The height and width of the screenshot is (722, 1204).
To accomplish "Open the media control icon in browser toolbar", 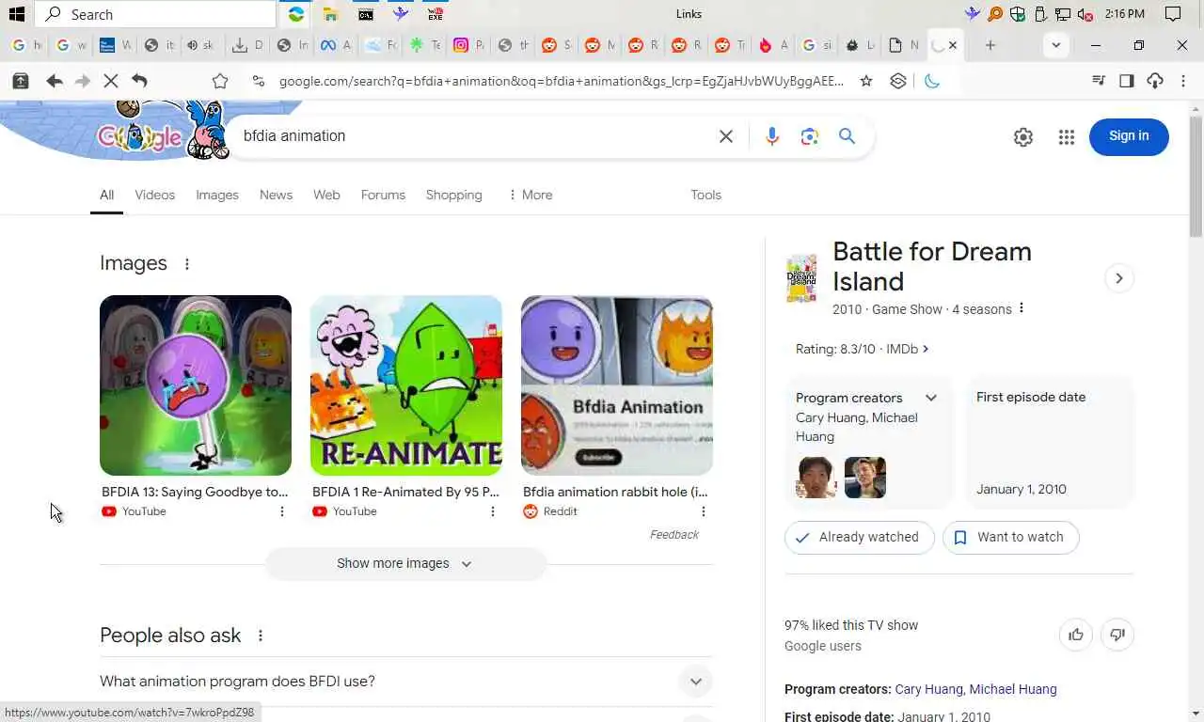I will tap(1098, 82).
